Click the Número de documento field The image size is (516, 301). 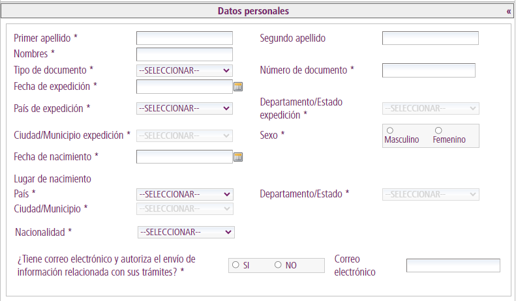pos(429,70)
